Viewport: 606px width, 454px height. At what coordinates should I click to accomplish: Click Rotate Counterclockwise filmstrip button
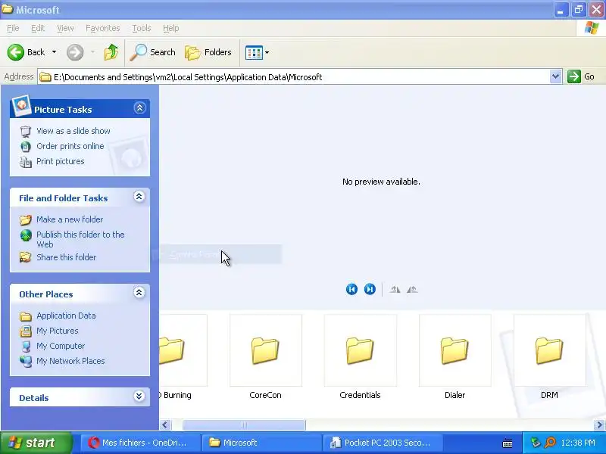412,290
